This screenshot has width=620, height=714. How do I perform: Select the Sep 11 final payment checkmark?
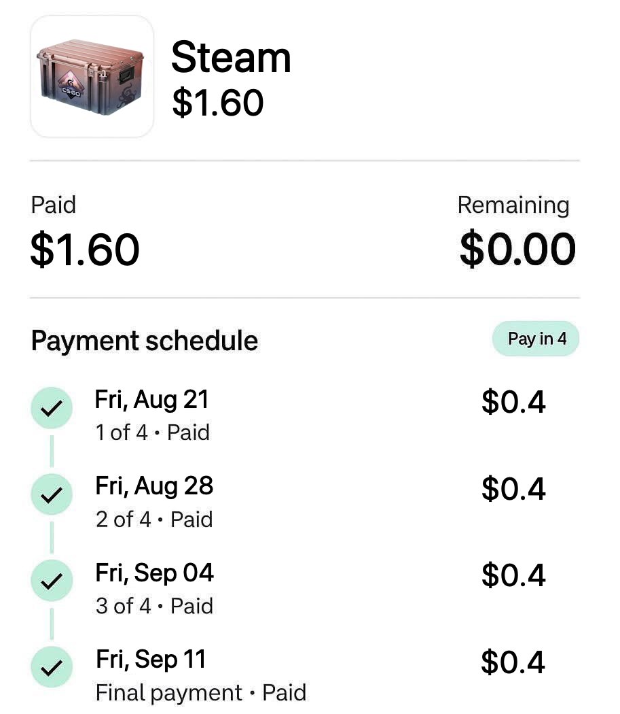click(x=52, y=667)
